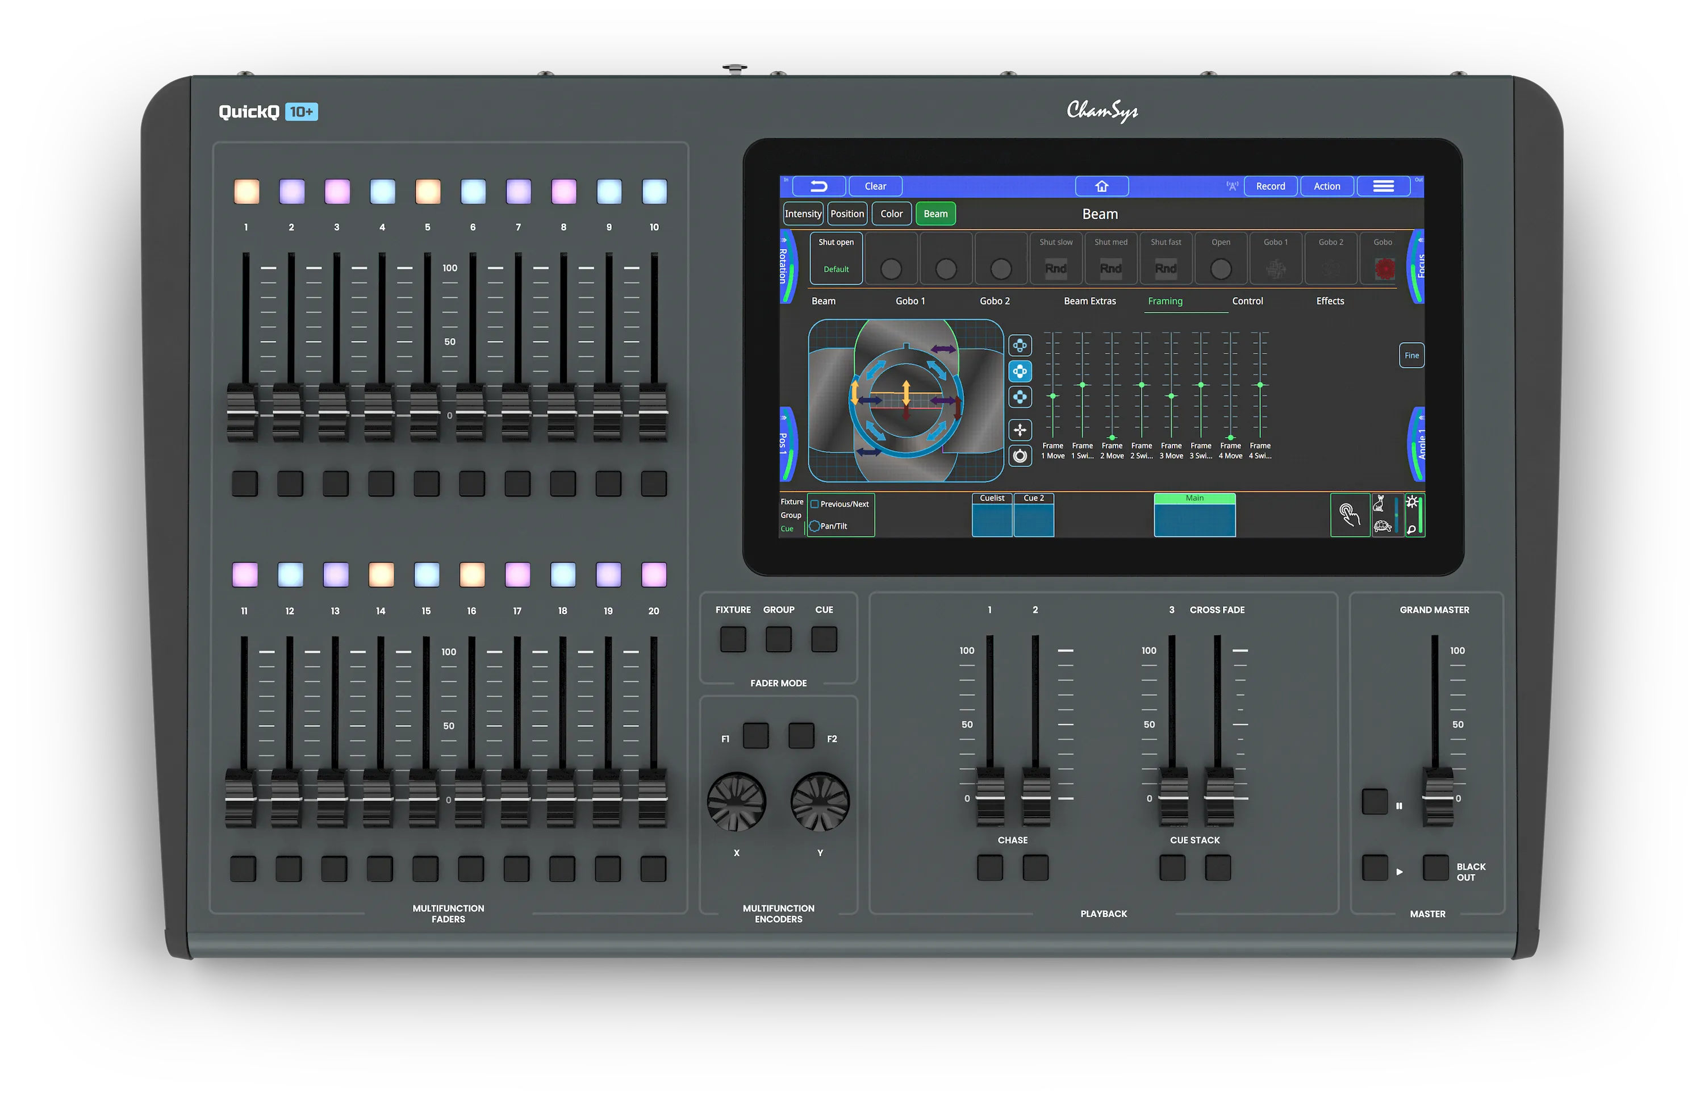The image size is (1704, 1112).
Task: Tap the wireless antenna 'A' icon
Action: coord(1231,186)
